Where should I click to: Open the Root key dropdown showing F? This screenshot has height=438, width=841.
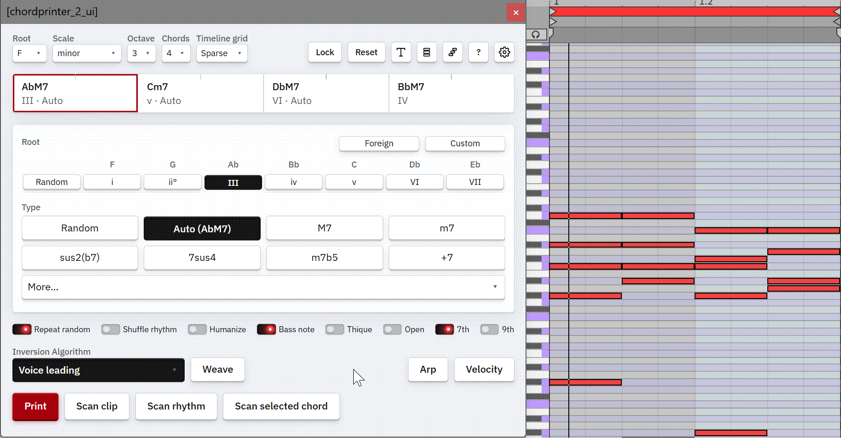point(29,53)
